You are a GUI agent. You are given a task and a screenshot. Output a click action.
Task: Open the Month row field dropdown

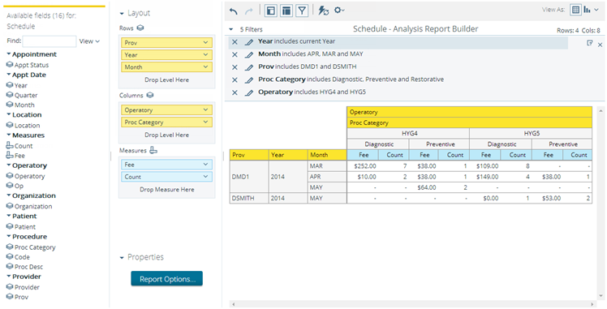pyautogui.click(x=205, y=67)
